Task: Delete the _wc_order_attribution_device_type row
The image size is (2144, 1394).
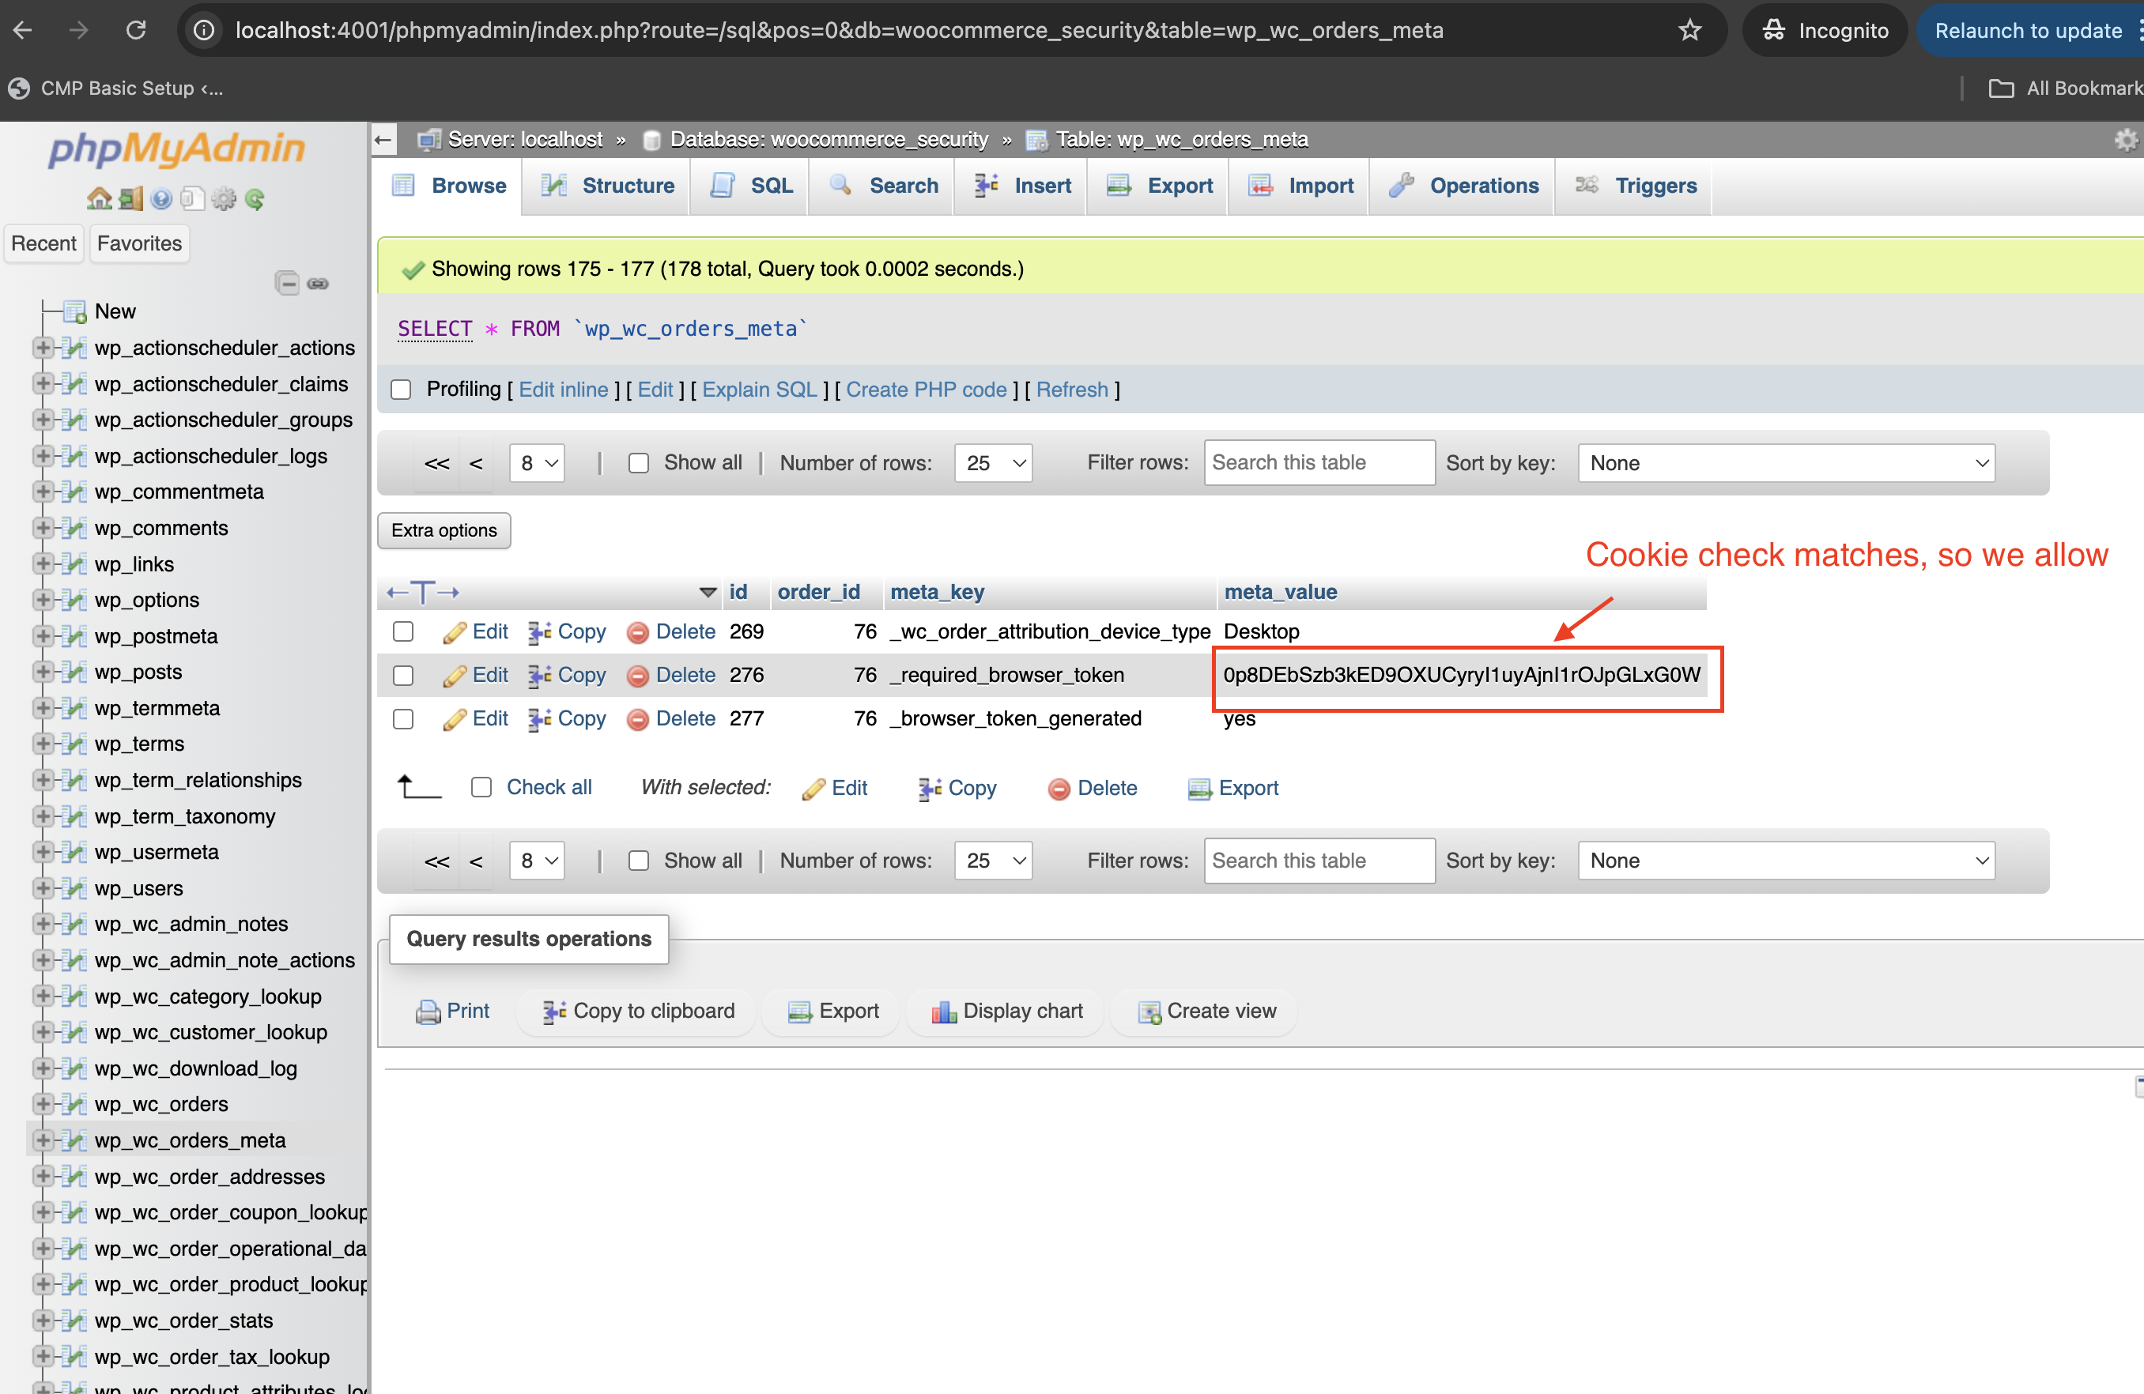Action: 684,631
